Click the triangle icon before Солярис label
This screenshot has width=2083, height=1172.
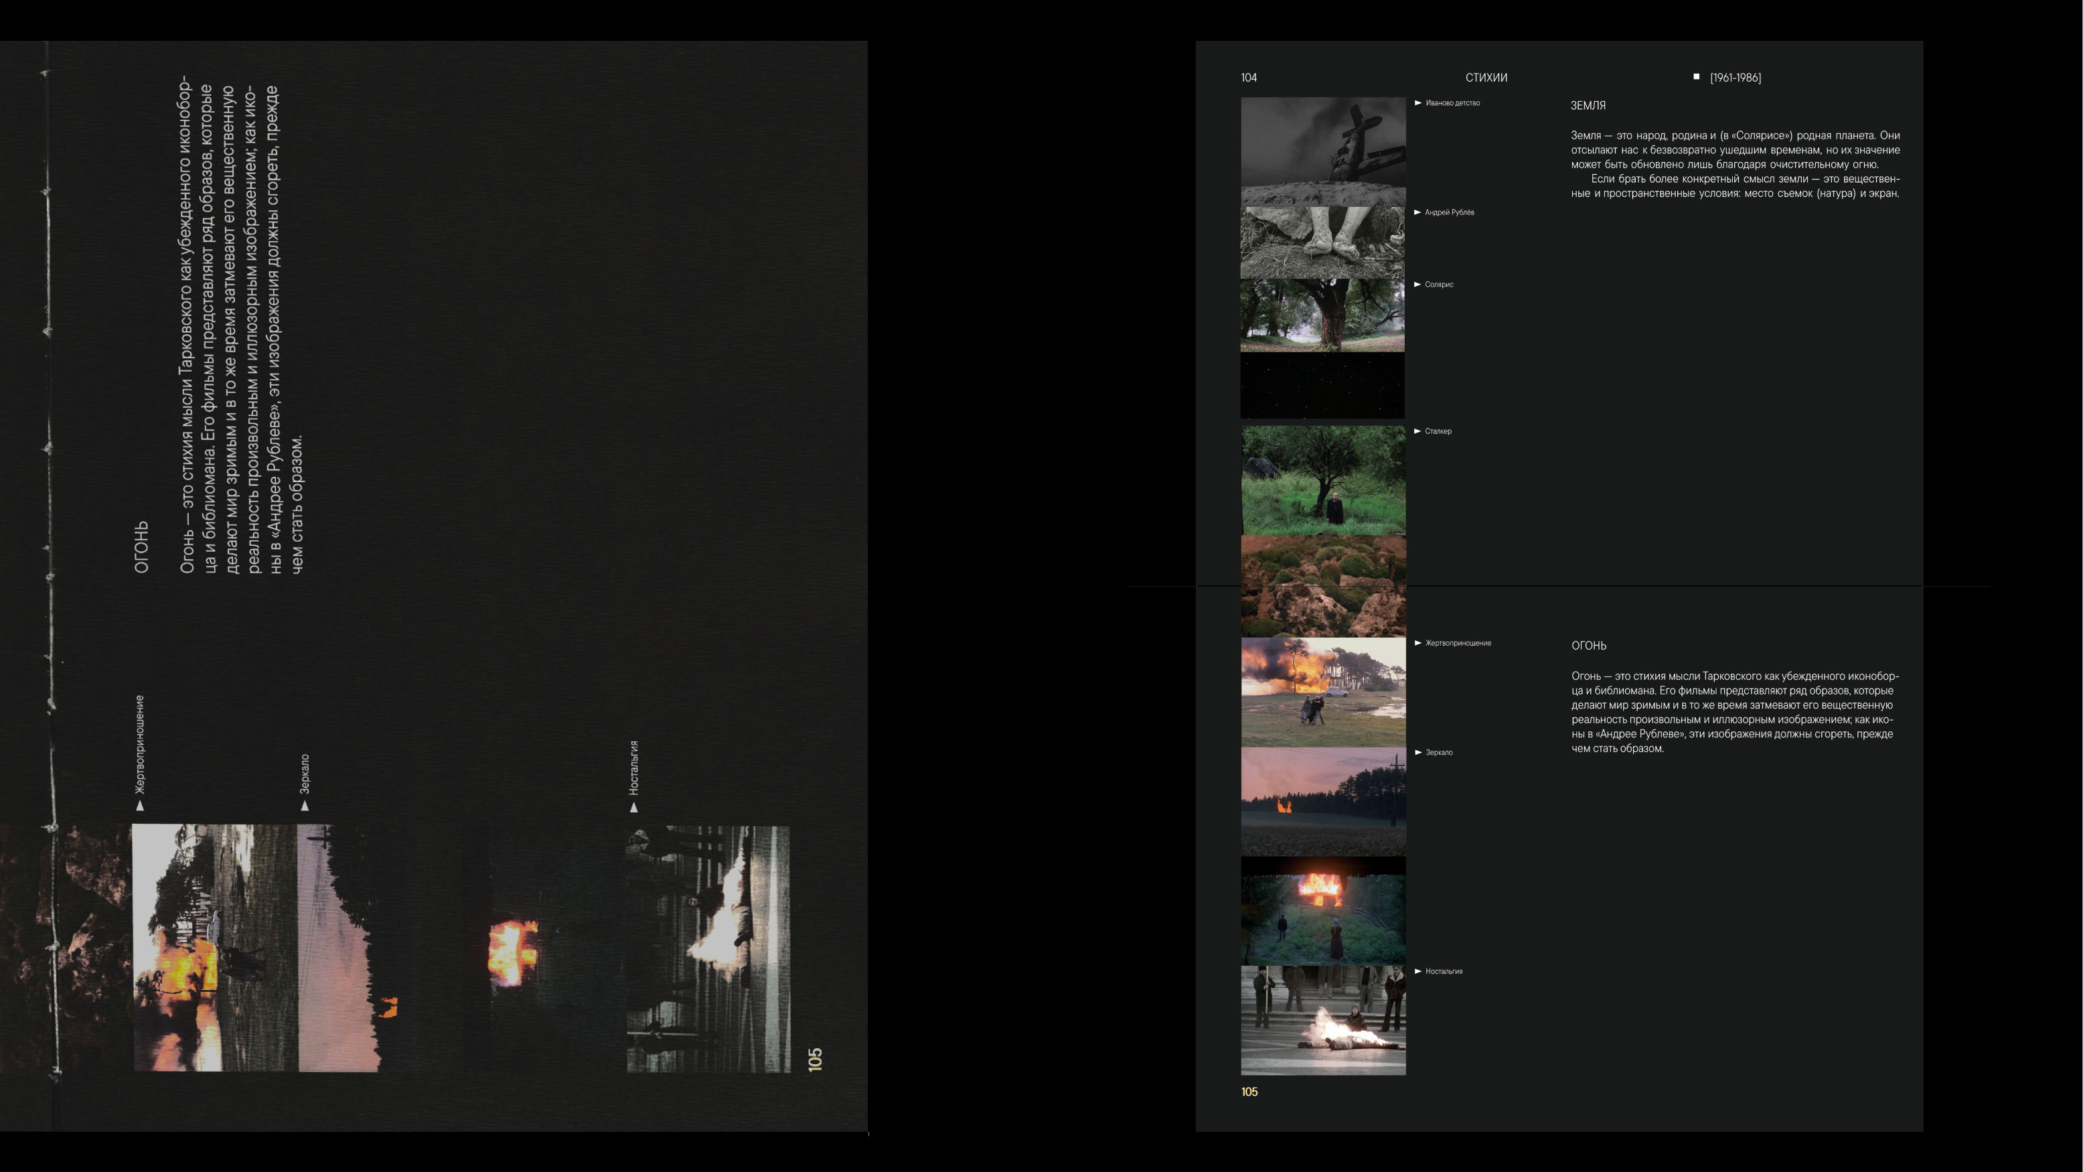coord(1417,285)
